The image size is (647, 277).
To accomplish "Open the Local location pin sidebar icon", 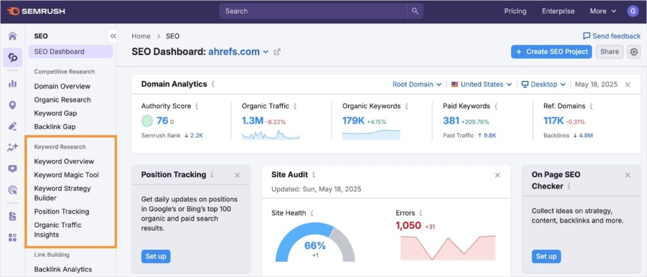I will tap(13, 105).
